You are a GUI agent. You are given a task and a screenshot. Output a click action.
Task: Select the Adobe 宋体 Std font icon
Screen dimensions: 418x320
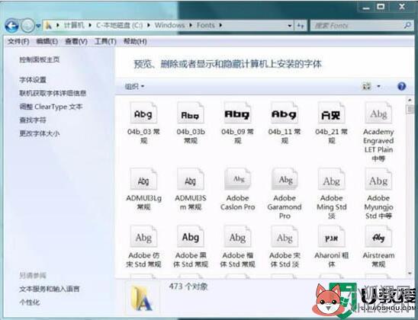pos(285,237)
